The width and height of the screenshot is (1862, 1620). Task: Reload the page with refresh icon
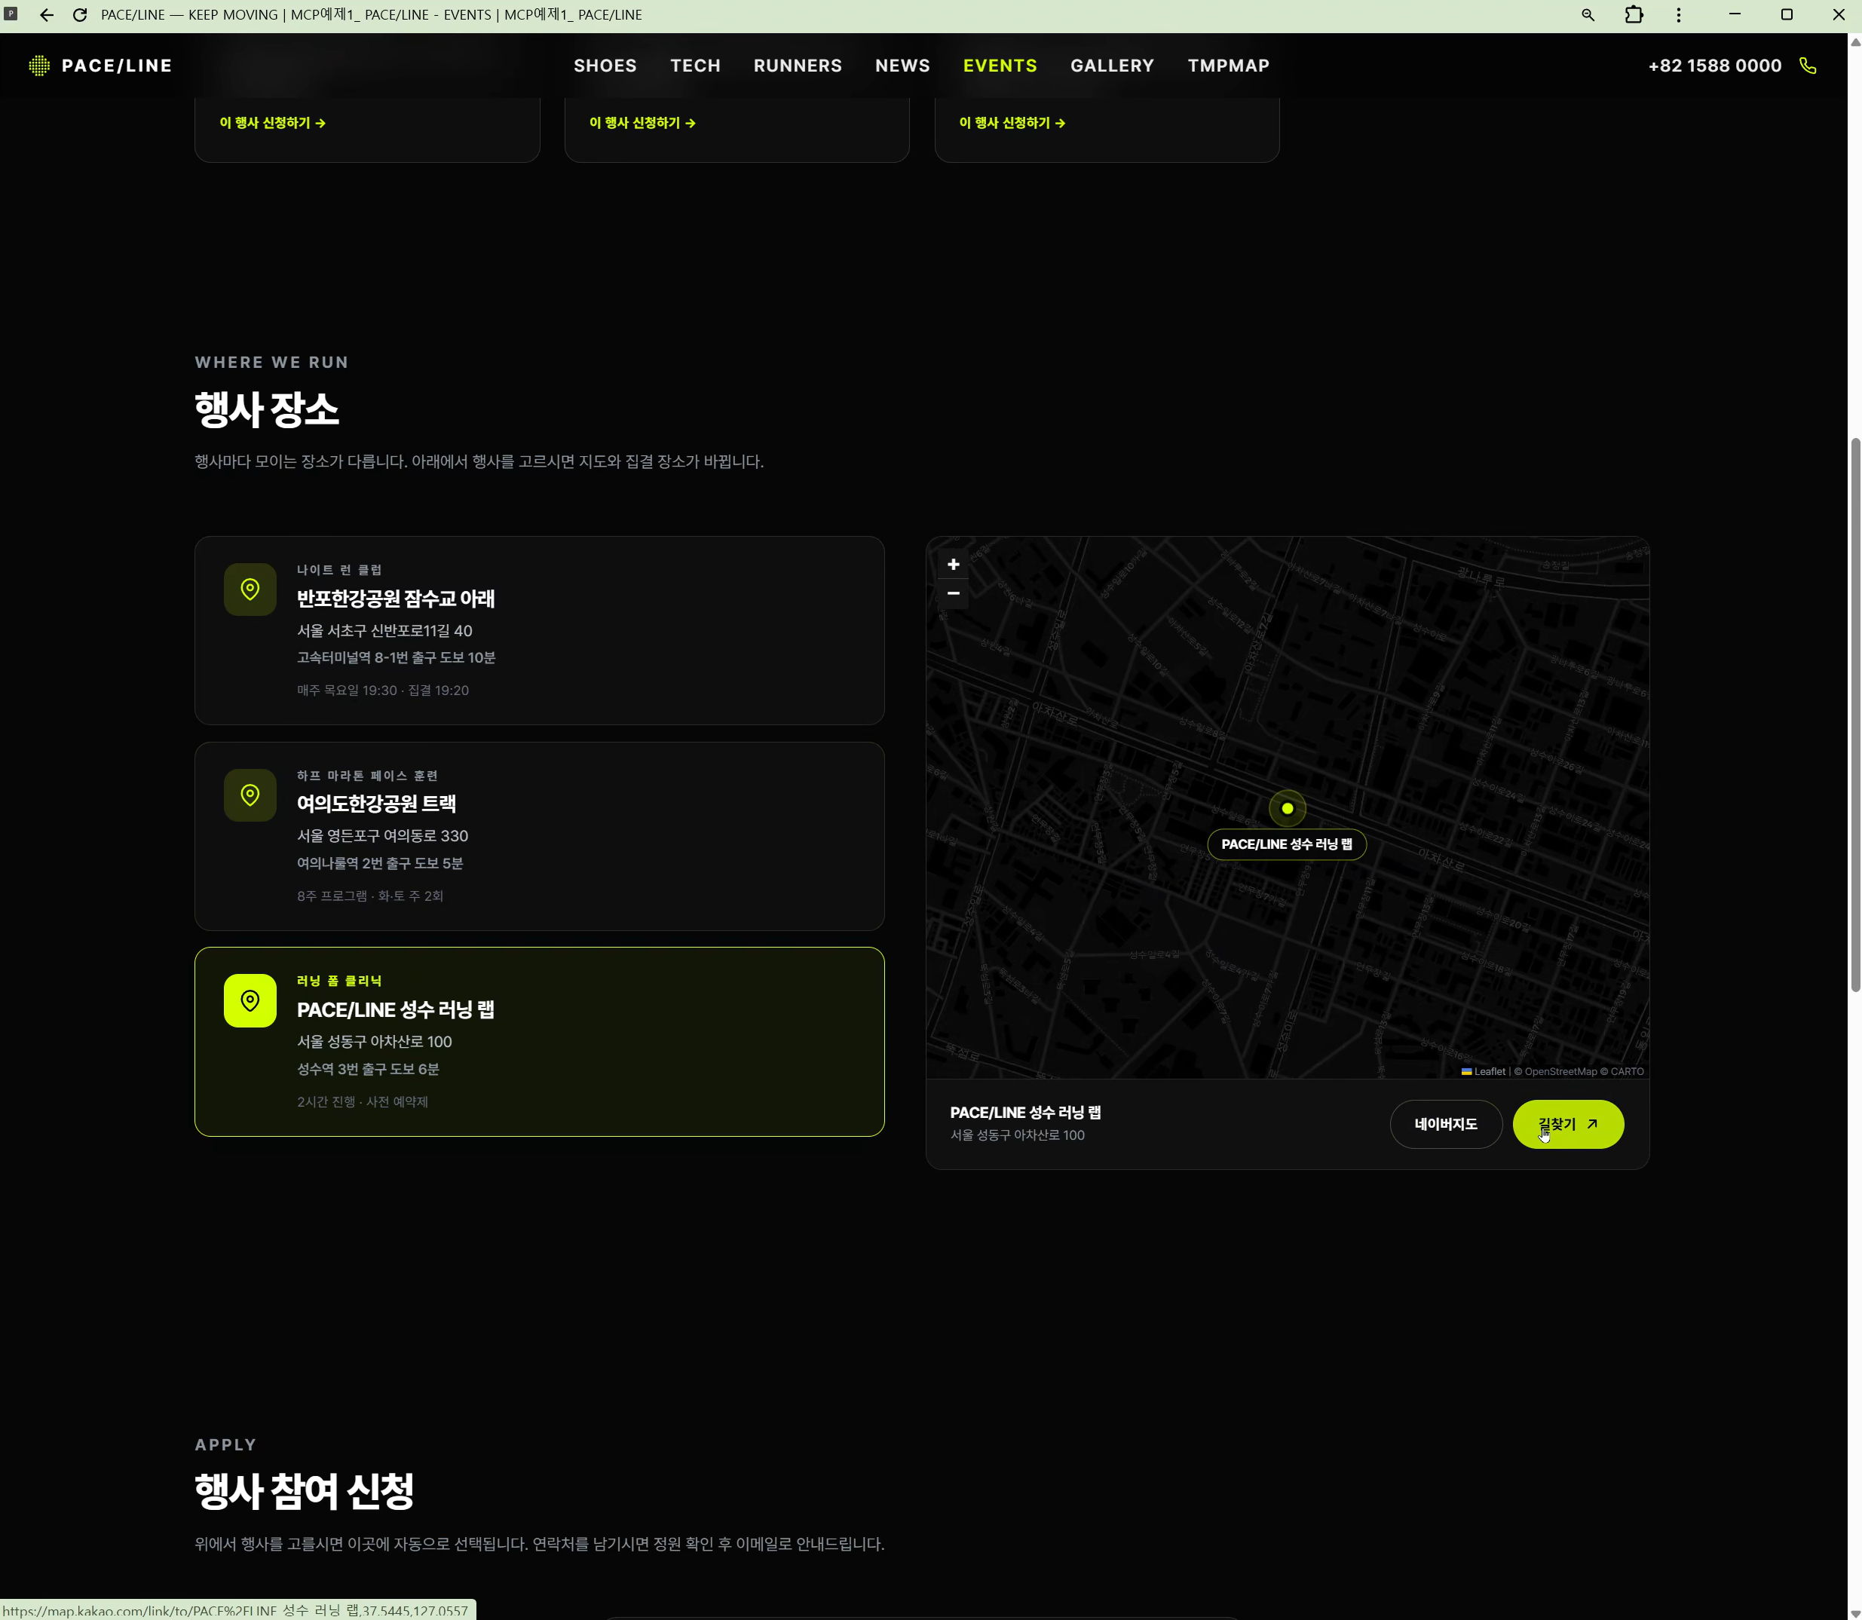coord(80,14)
